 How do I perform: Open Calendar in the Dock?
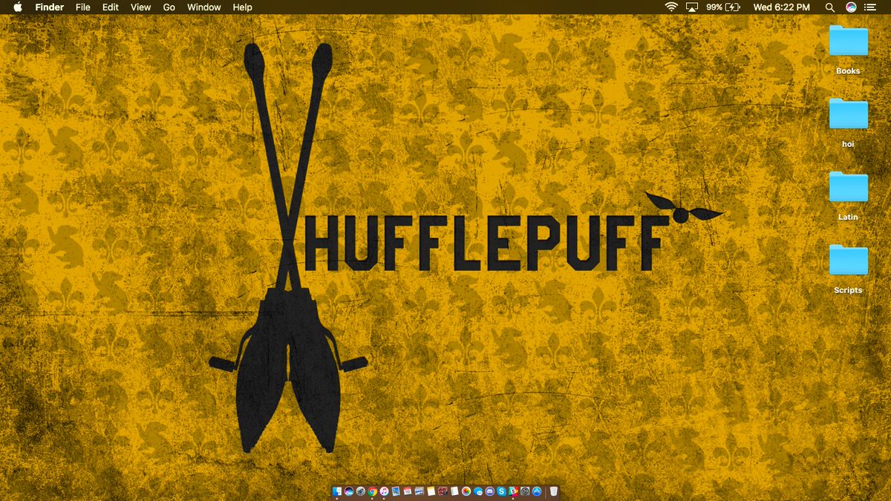tap(408, 491)
